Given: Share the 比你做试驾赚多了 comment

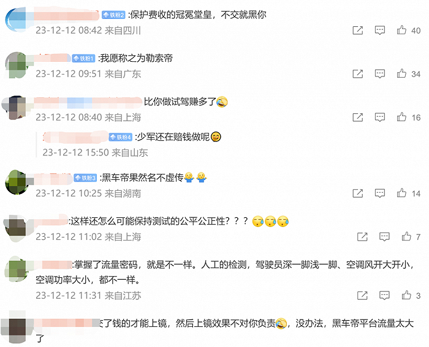Looking at the screenshot, I should pos(357,118).
